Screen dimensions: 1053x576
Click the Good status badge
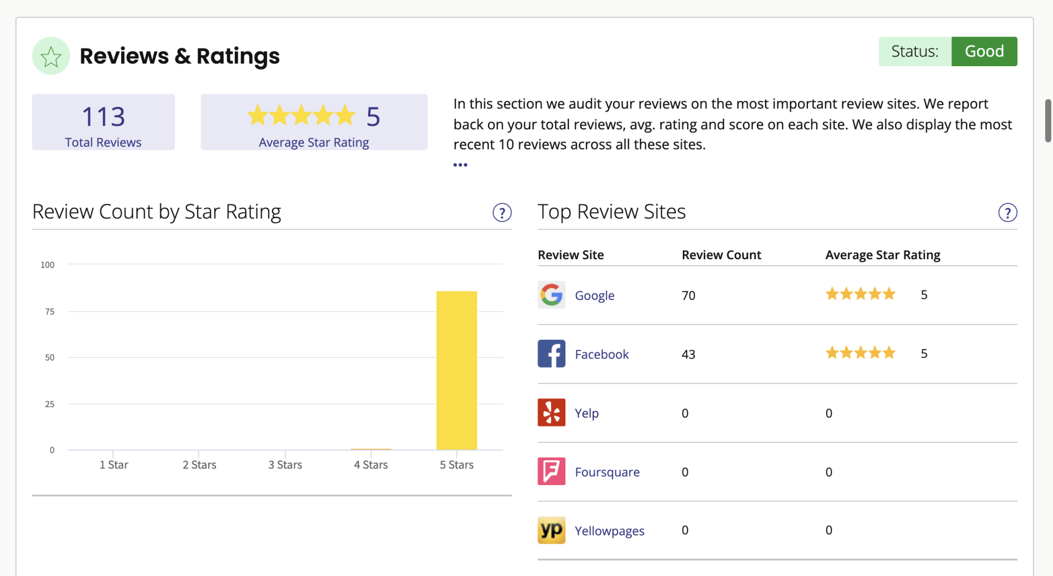coord(984,52)
